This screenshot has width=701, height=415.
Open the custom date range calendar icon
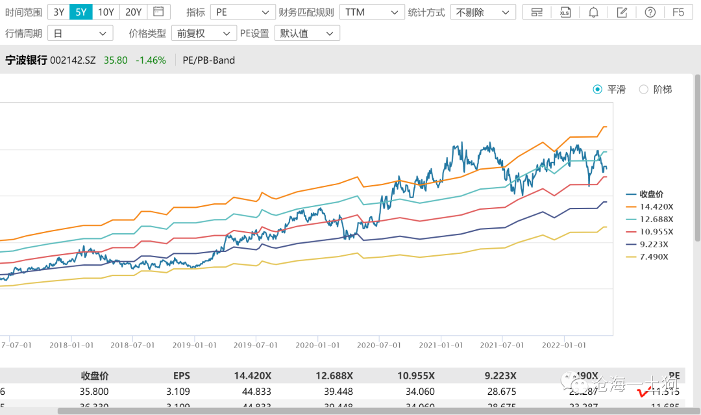click(x=158, y=12)
